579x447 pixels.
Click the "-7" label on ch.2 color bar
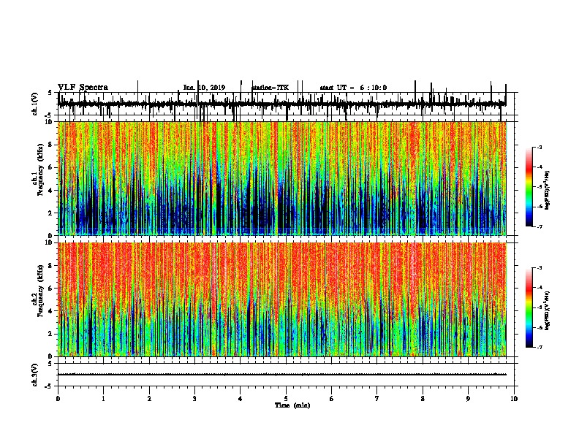[x=540, y=347]
